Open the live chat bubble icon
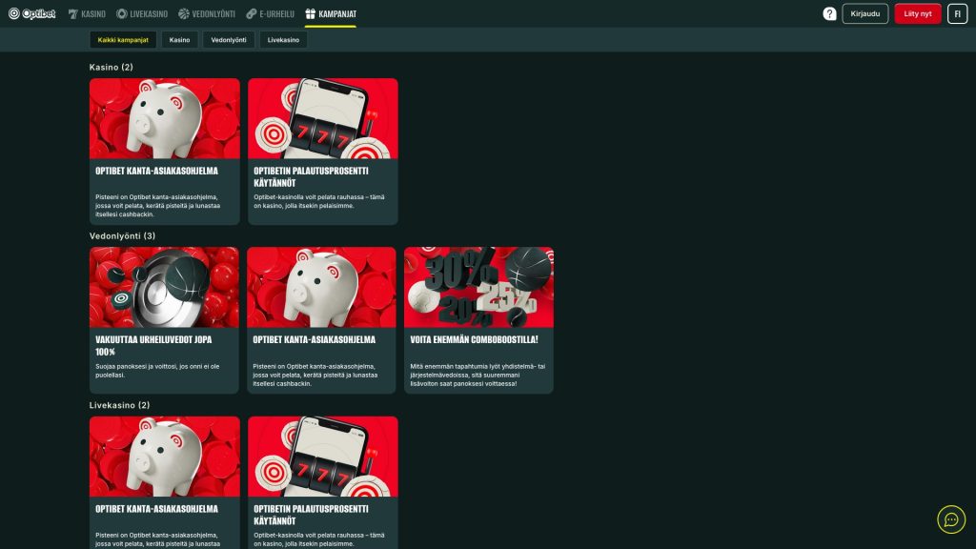The image size is (976, 549). (x=951, y=519)
